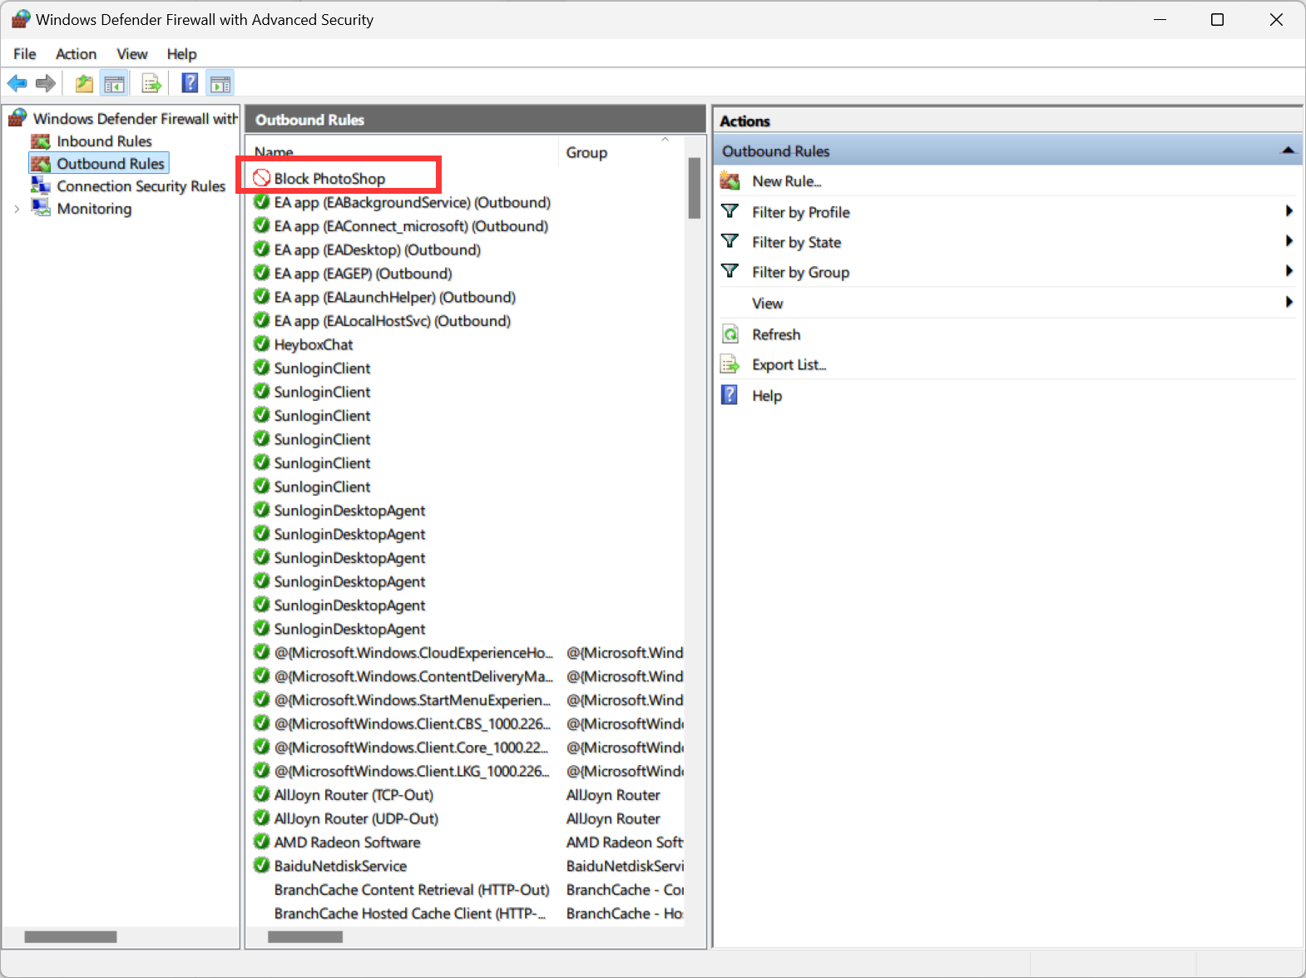
Task: Click Filter by Profile action
Action: pos(800,212)
